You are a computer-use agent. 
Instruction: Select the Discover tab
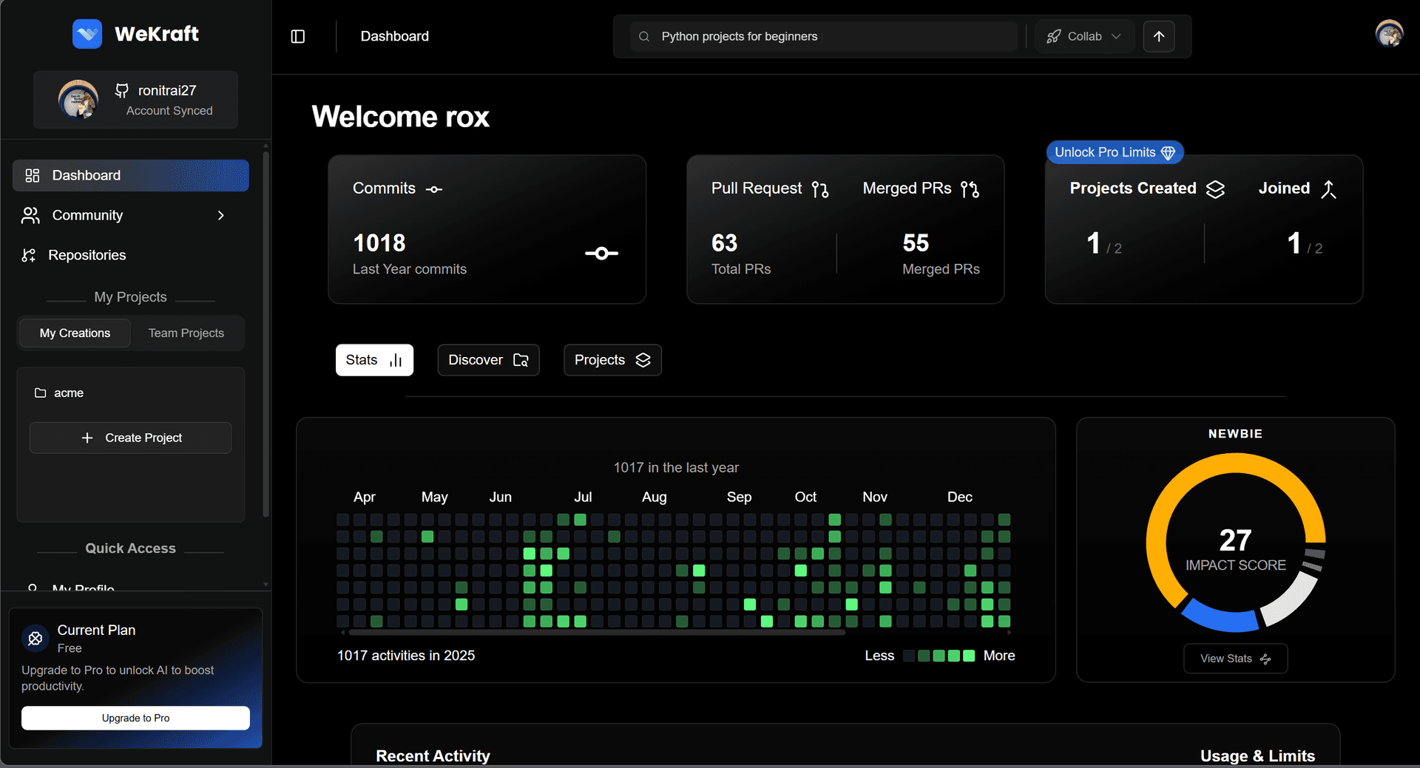pyautogui.click(x=488, y=360)
